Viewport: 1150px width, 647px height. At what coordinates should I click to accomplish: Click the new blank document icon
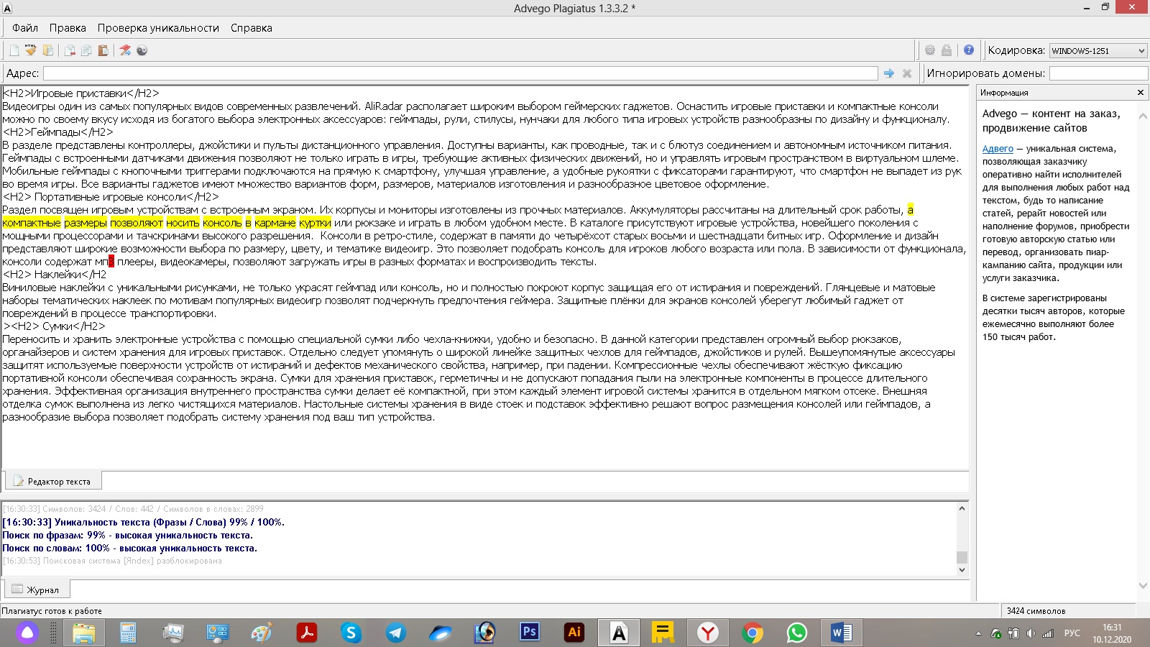(x=14, y=50)
